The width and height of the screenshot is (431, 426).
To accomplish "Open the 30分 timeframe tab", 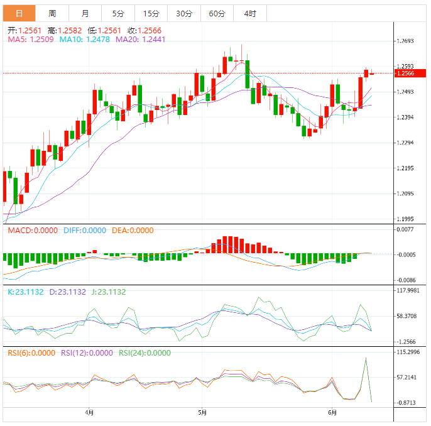I will pos(184,13).
